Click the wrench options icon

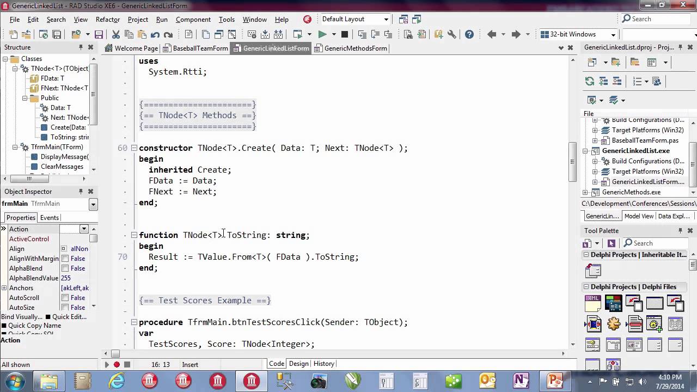452,34
